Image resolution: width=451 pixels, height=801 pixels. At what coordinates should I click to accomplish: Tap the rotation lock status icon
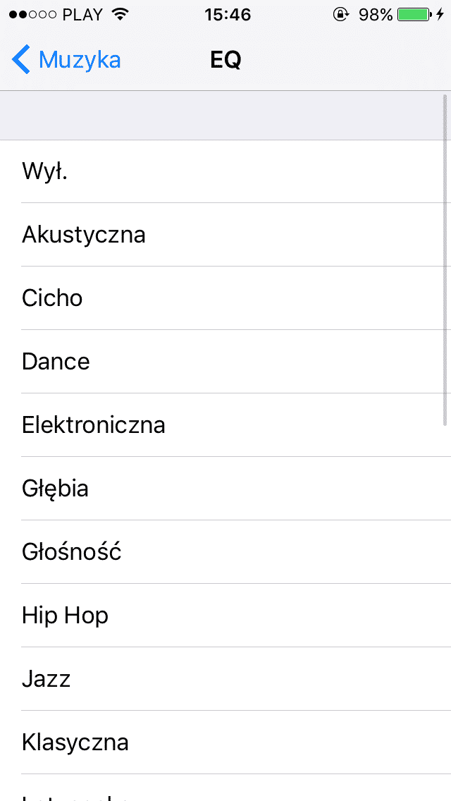pyautogui.click(x=341, y=15)
